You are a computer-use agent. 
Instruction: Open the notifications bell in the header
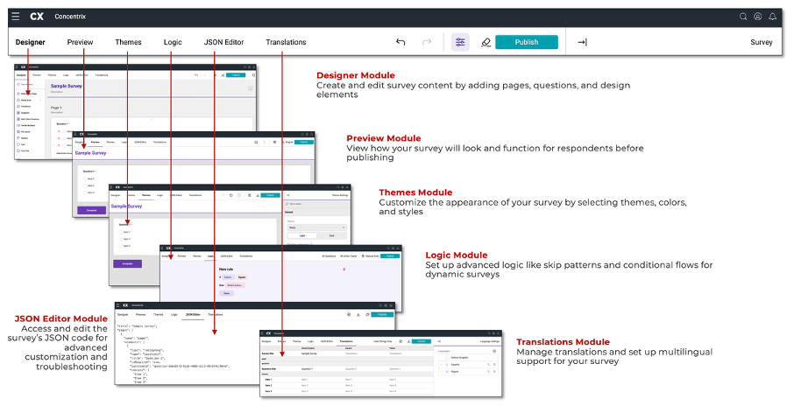[773, 16]
